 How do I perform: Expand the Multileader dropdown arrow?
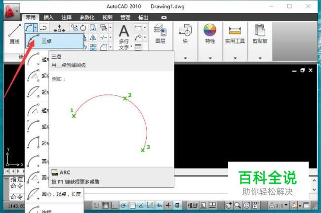tap(145, 38)
